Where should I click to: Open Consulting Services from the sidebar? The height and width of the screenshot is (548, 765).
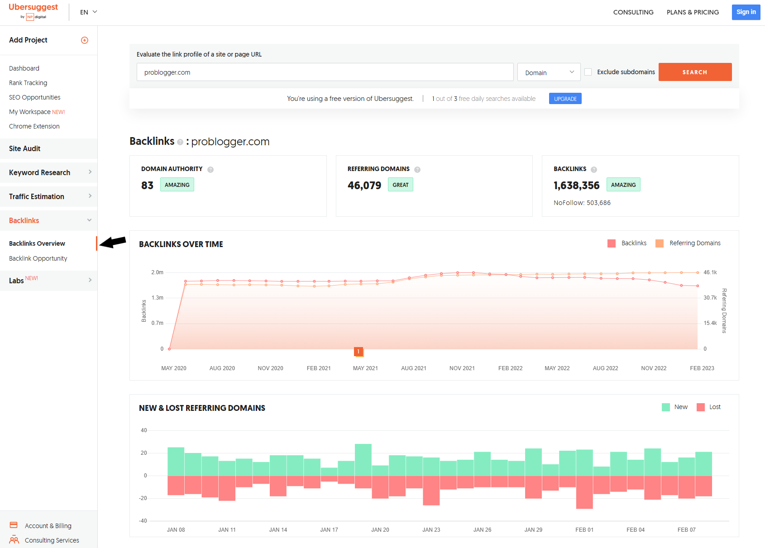click(52, 540)
